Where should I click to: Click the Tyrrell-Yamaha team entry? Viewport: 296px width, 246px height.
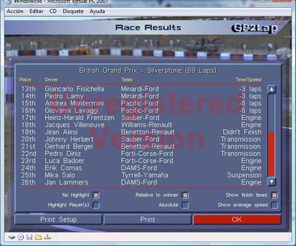point(144,175)
